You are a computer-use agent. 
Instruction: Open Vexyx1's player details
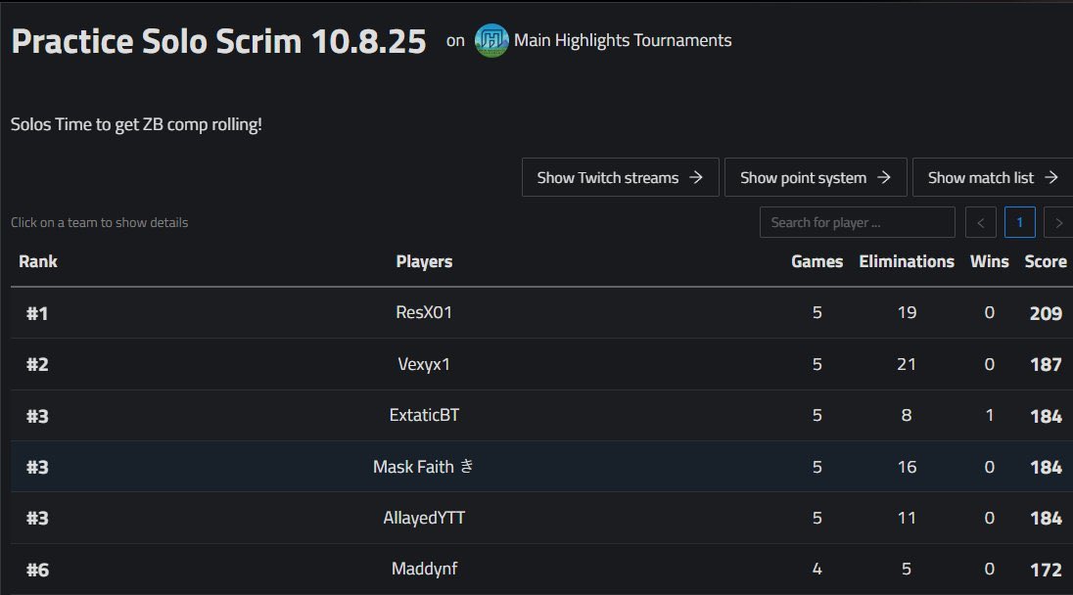coord(424,363)
